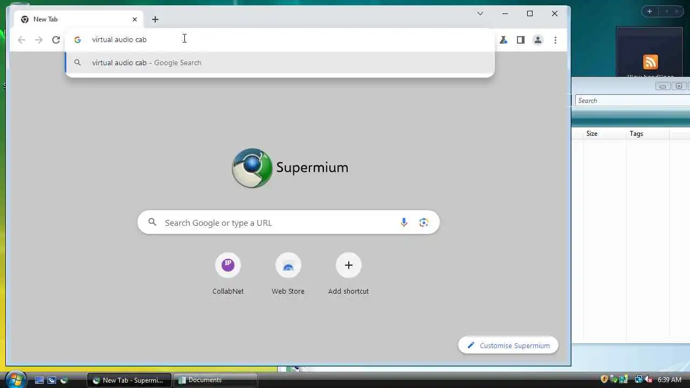Screen dimensions: 690x388
Task: Open a new tab with plus button
Action: point(155,19)
